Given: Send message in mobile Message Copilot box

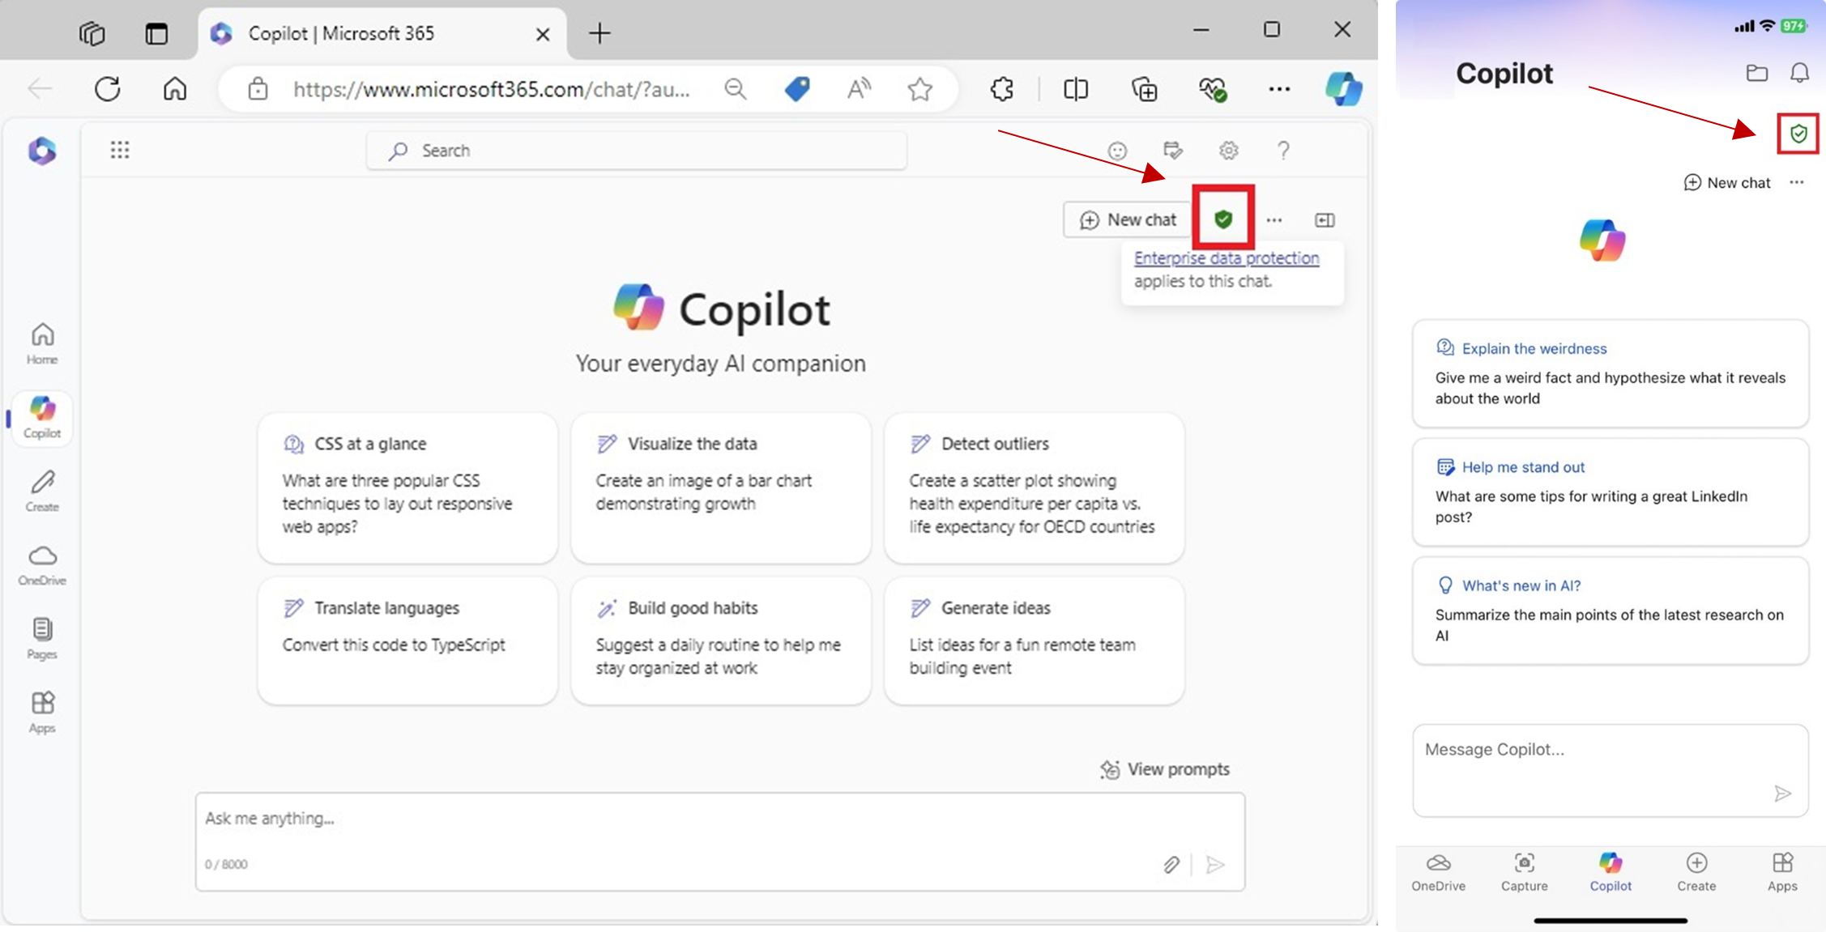Looking at the screenshot, I should click(1782, 794).
